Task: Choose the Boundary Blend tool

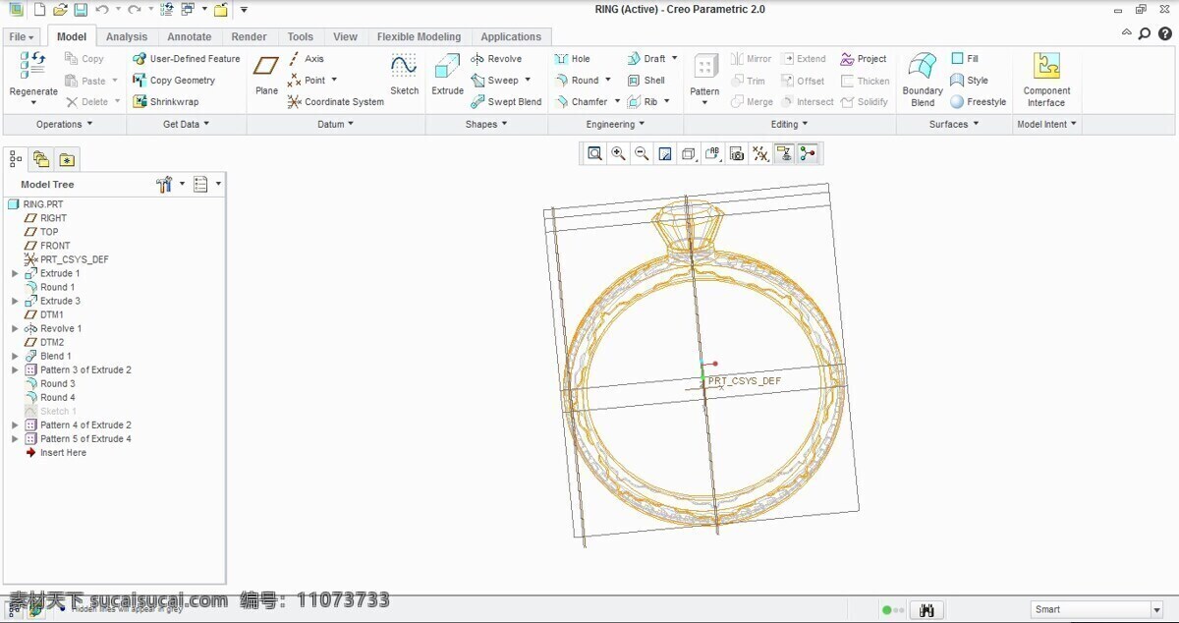Action: (923, 79)
